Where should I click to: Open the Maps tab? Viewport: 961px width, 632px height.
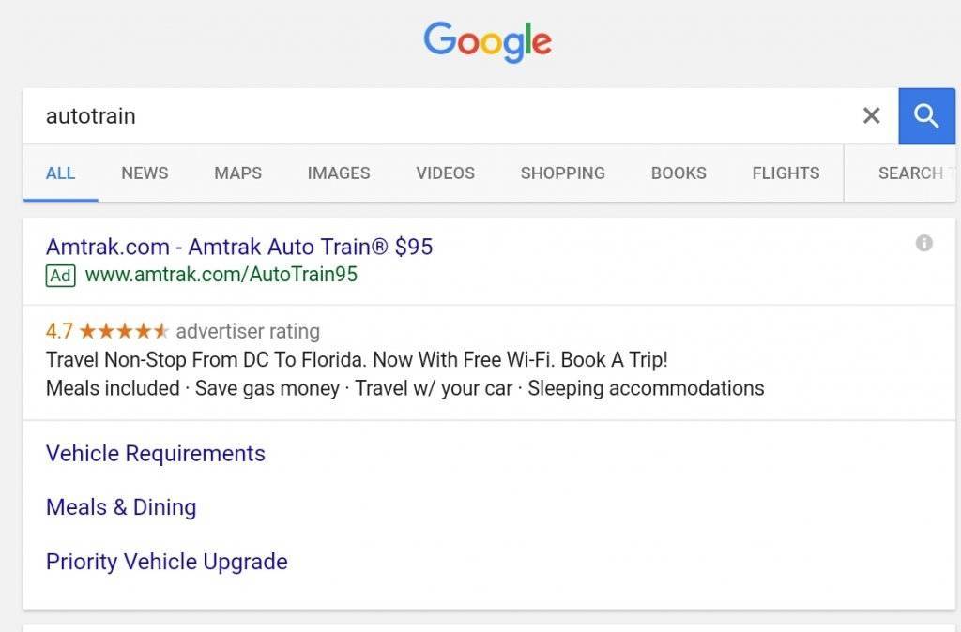coord(237,173)
